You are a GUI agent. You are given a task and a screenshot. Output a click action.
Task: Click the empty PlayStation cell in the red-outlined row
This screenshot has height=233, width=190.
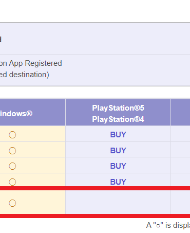[118, 202]
